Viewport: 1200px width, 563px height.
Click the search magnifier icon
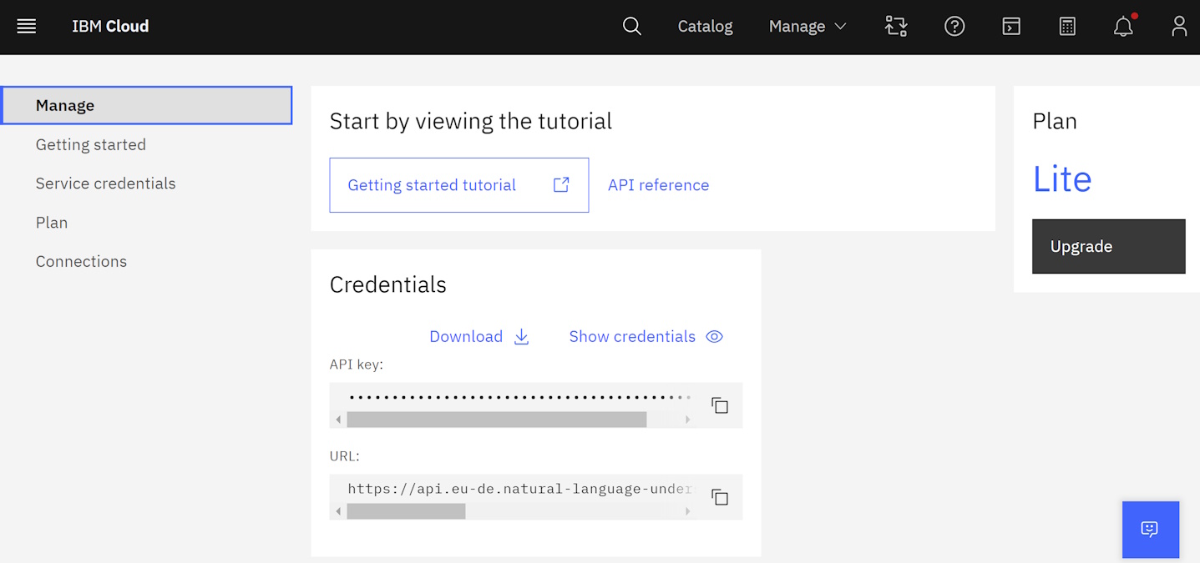(x=632, y=27)
